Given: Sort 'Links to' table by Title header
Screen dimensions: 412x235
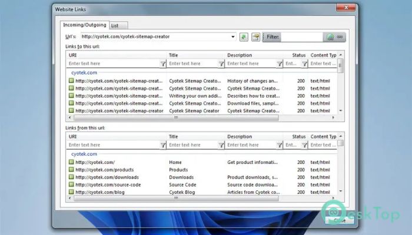Looking at the screenshot, I should coord(195,55).
